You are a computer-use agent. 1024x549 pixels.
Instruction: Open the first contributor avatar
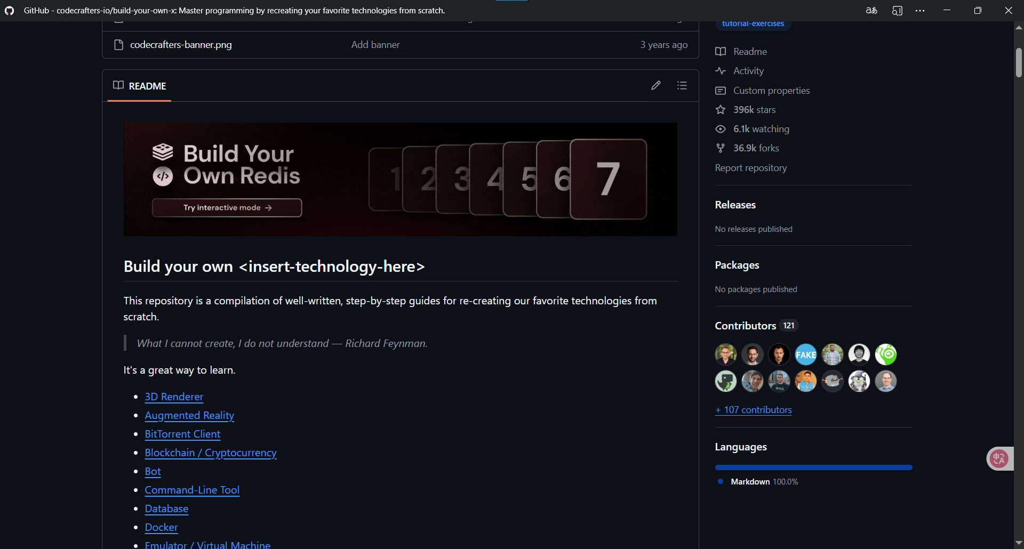click(x=726, y=354)
